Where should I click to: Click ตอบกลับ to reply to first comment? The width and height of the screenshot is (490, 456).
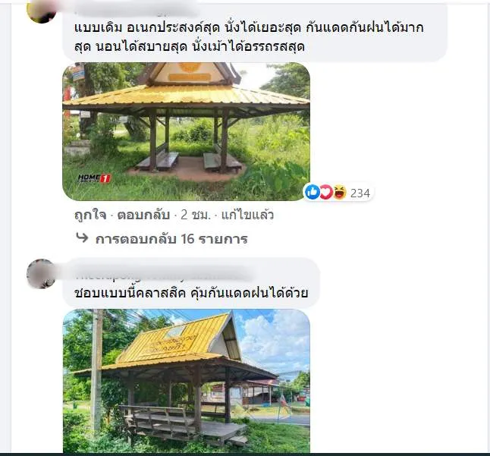coord(143,215)
